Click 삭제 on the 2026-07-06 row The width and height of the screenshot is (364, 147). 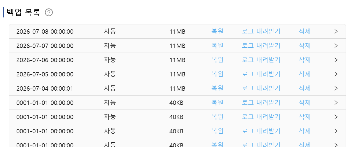coord(305,60)
